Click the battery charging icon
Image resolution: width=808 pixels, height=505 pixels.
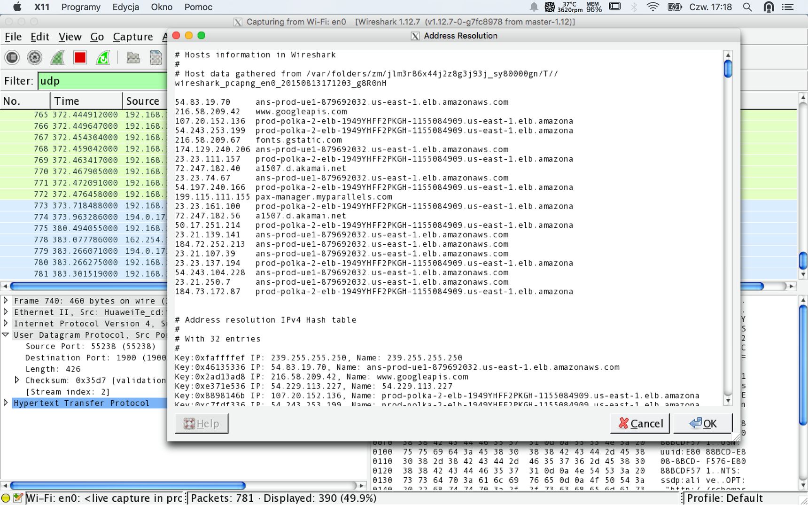675,7
